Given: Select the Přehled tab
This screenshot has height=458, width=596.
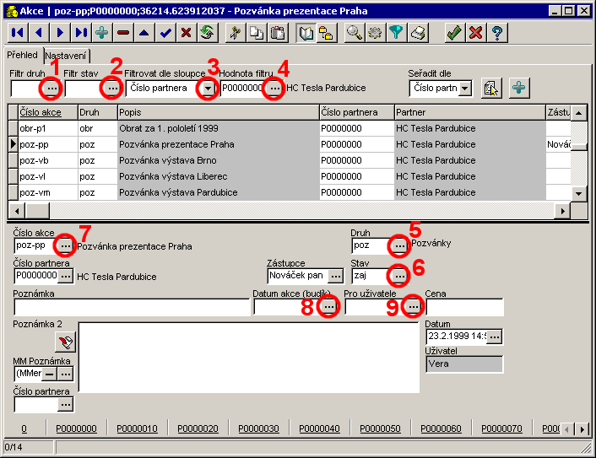Looking at the screenshot, I should (x=22, y=55).
